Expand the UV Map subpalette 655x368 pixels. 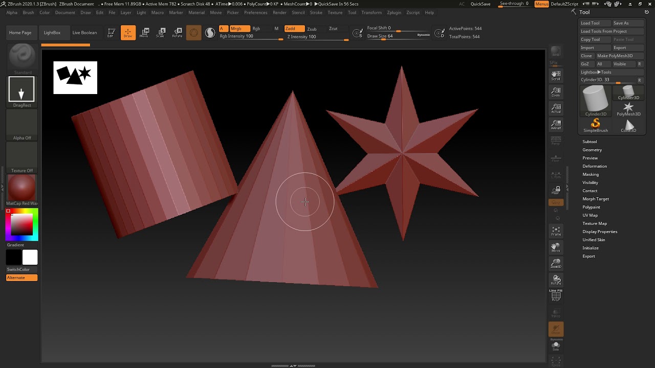[x=590, y=215]
